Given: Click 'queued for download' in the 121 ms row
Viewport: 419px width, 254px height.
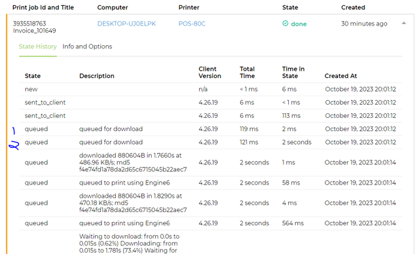Looking at the screenshot, I should click(x=111, y=142).
